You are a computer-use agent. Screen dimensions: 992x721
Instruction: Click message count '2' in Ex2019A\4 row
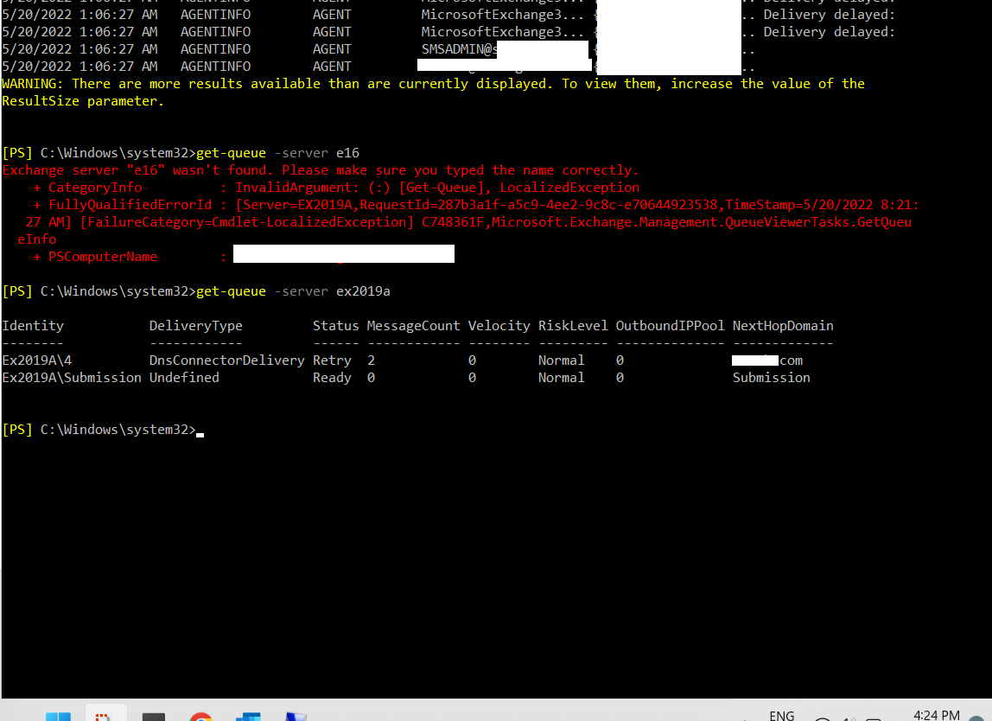(x=371, y=360)
